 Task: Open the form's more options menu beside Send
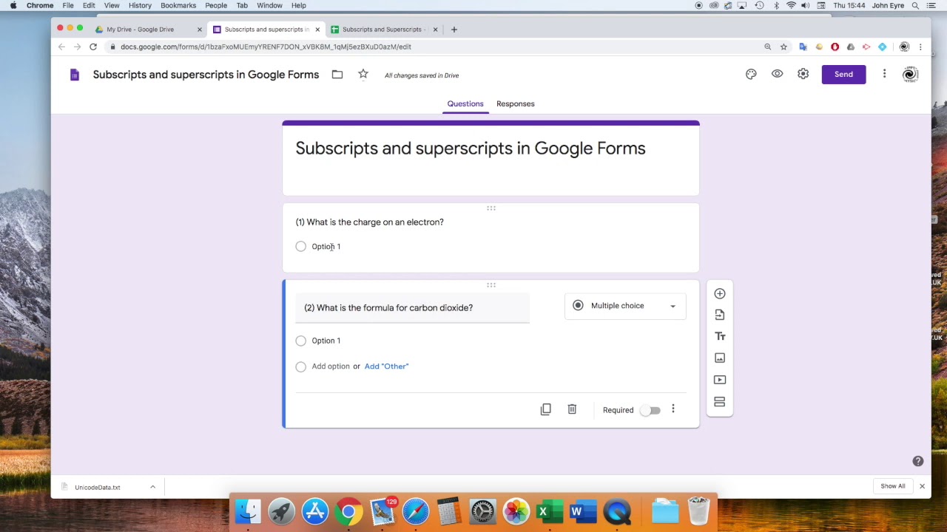click(x=884, y=74)
